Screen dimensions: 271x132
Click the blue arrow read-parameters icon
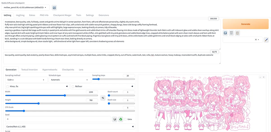[225, 33]
